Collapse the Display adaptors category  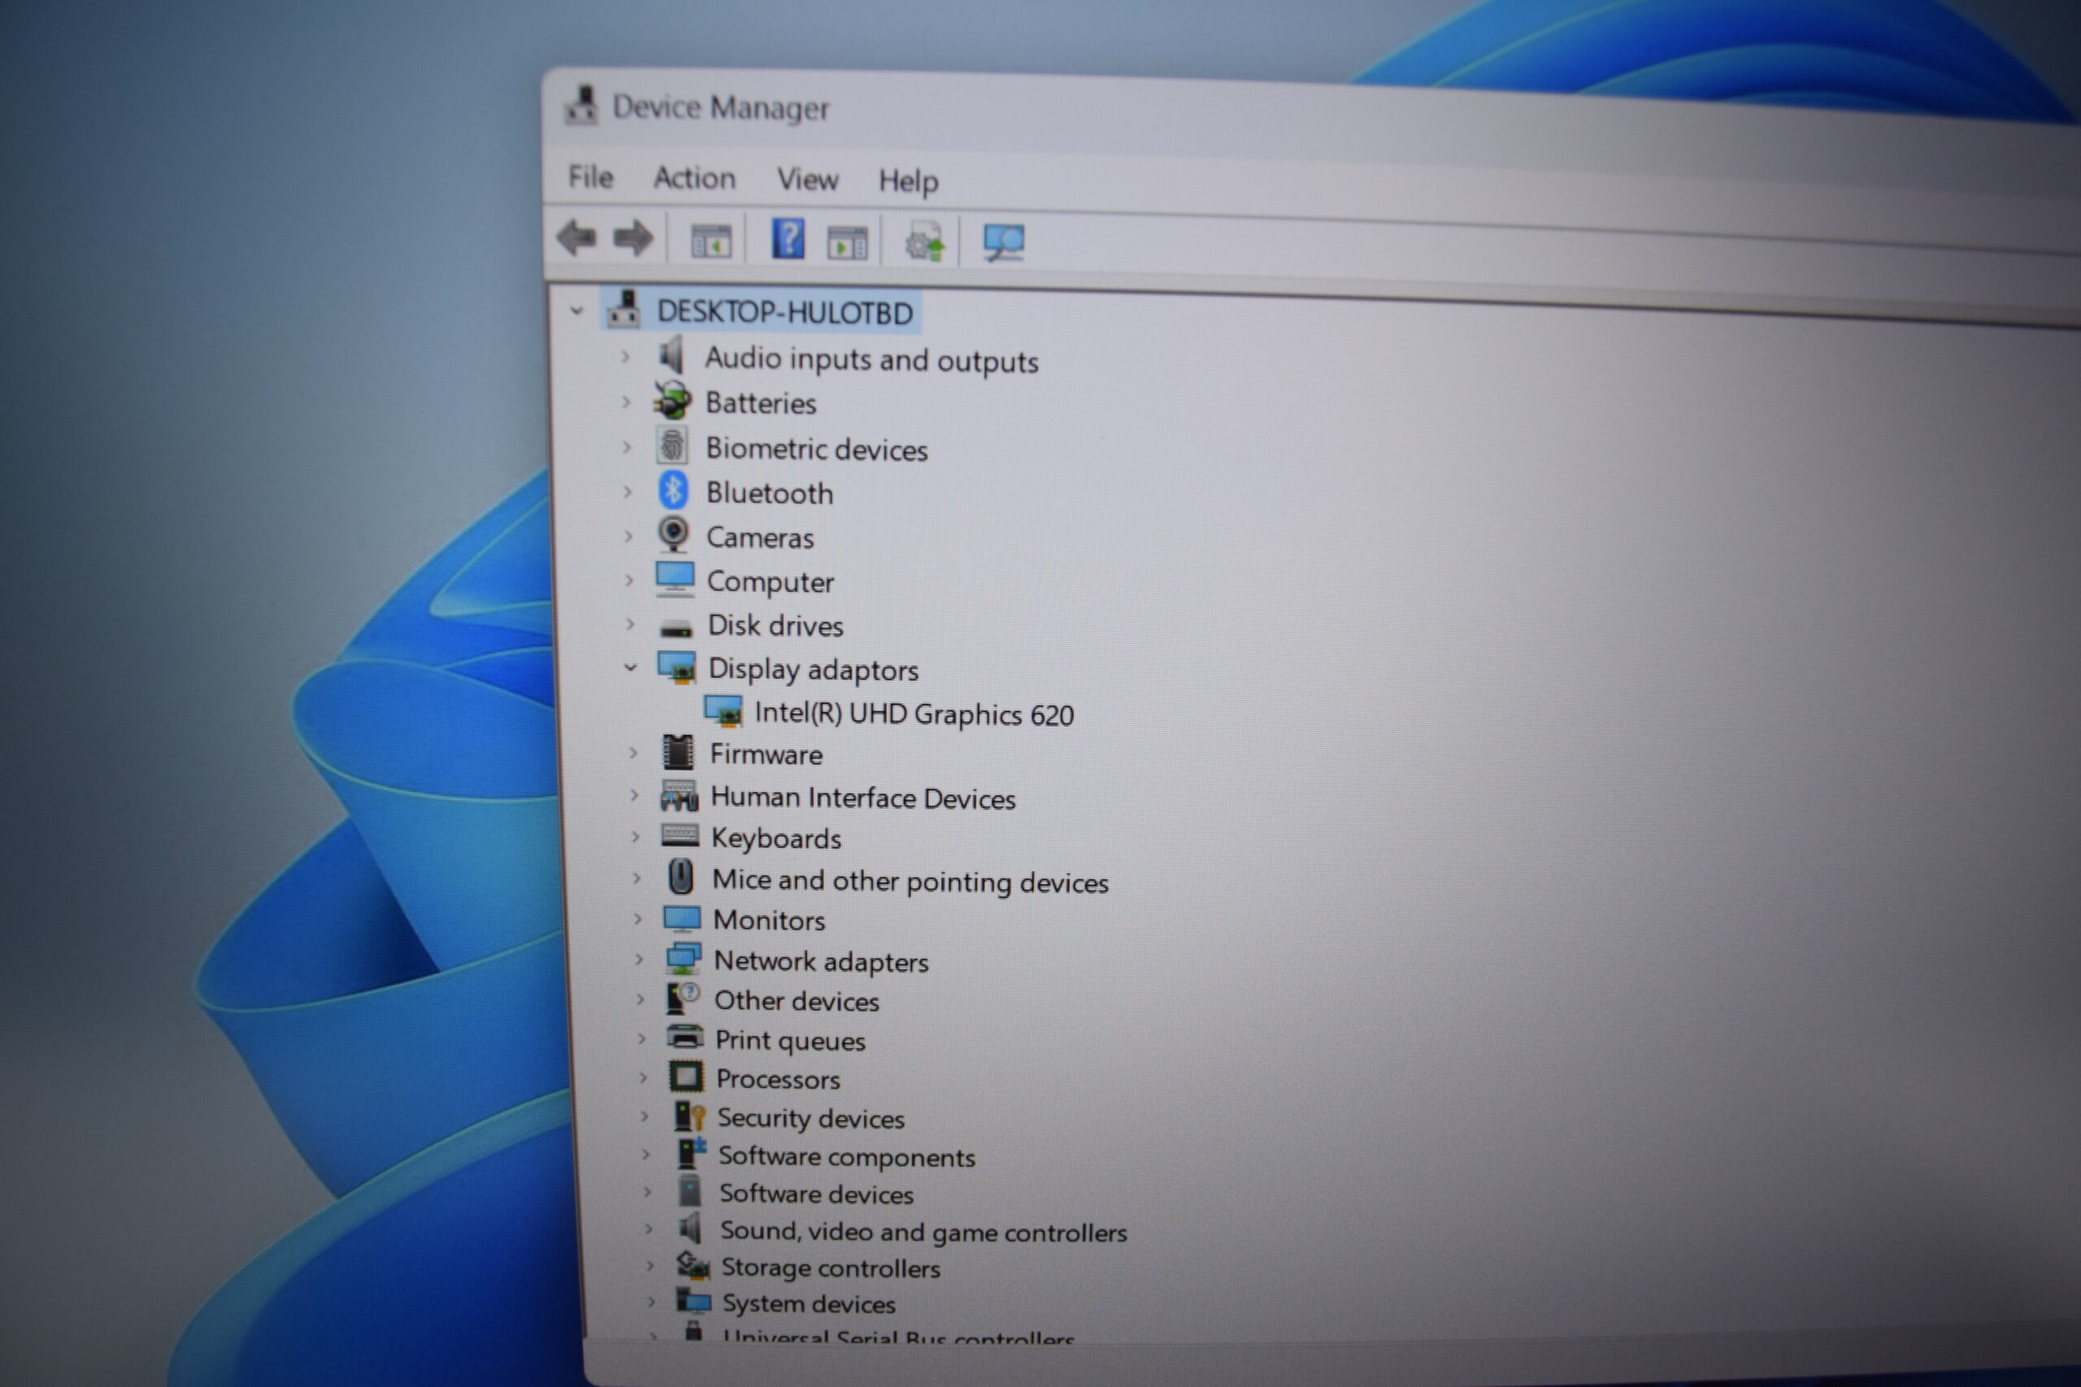pyautogui.click(x=630, y=667)
